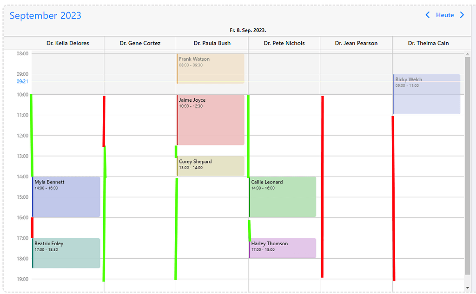
Task: Click the Dr. Keila Delores column header
Action: coord(67,43)
